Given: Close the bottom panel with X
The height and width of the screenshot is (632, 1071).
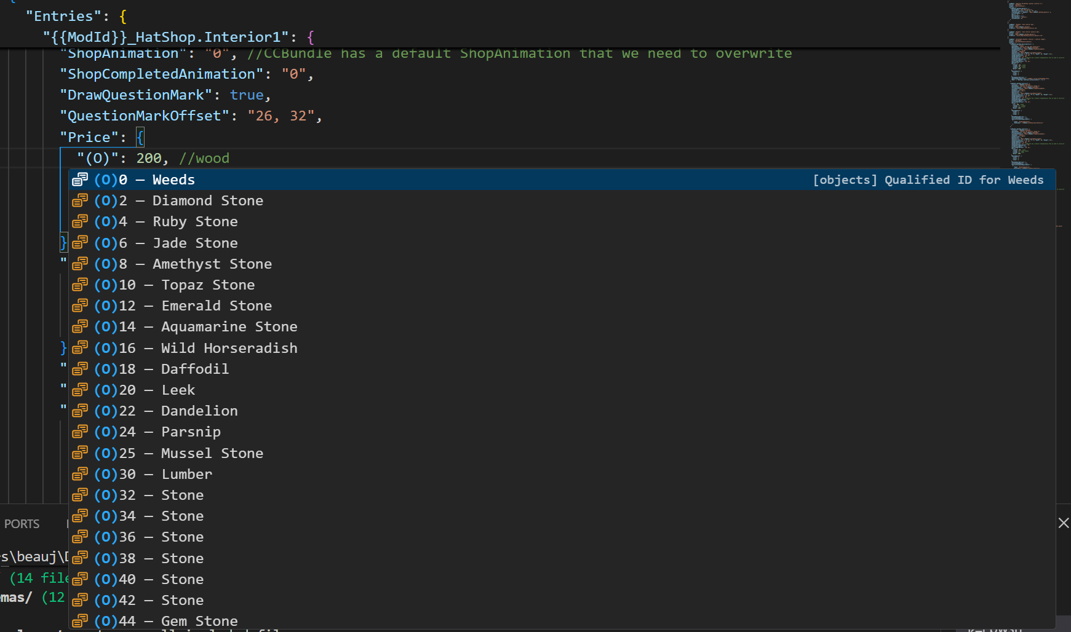Looking at the screenshot, I should click(x=1063, y=523).
